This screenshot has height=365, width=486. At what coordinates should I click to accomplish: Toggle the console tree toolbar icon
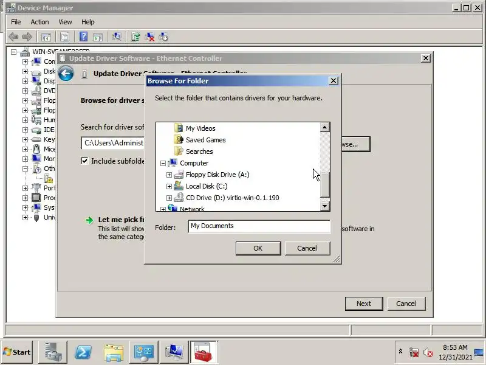tap(46, 37)
